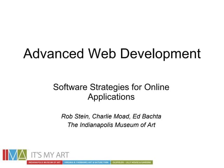Click the word "Advanced" in the title
The height and width of the screenshot is (168, 224).
54,54
